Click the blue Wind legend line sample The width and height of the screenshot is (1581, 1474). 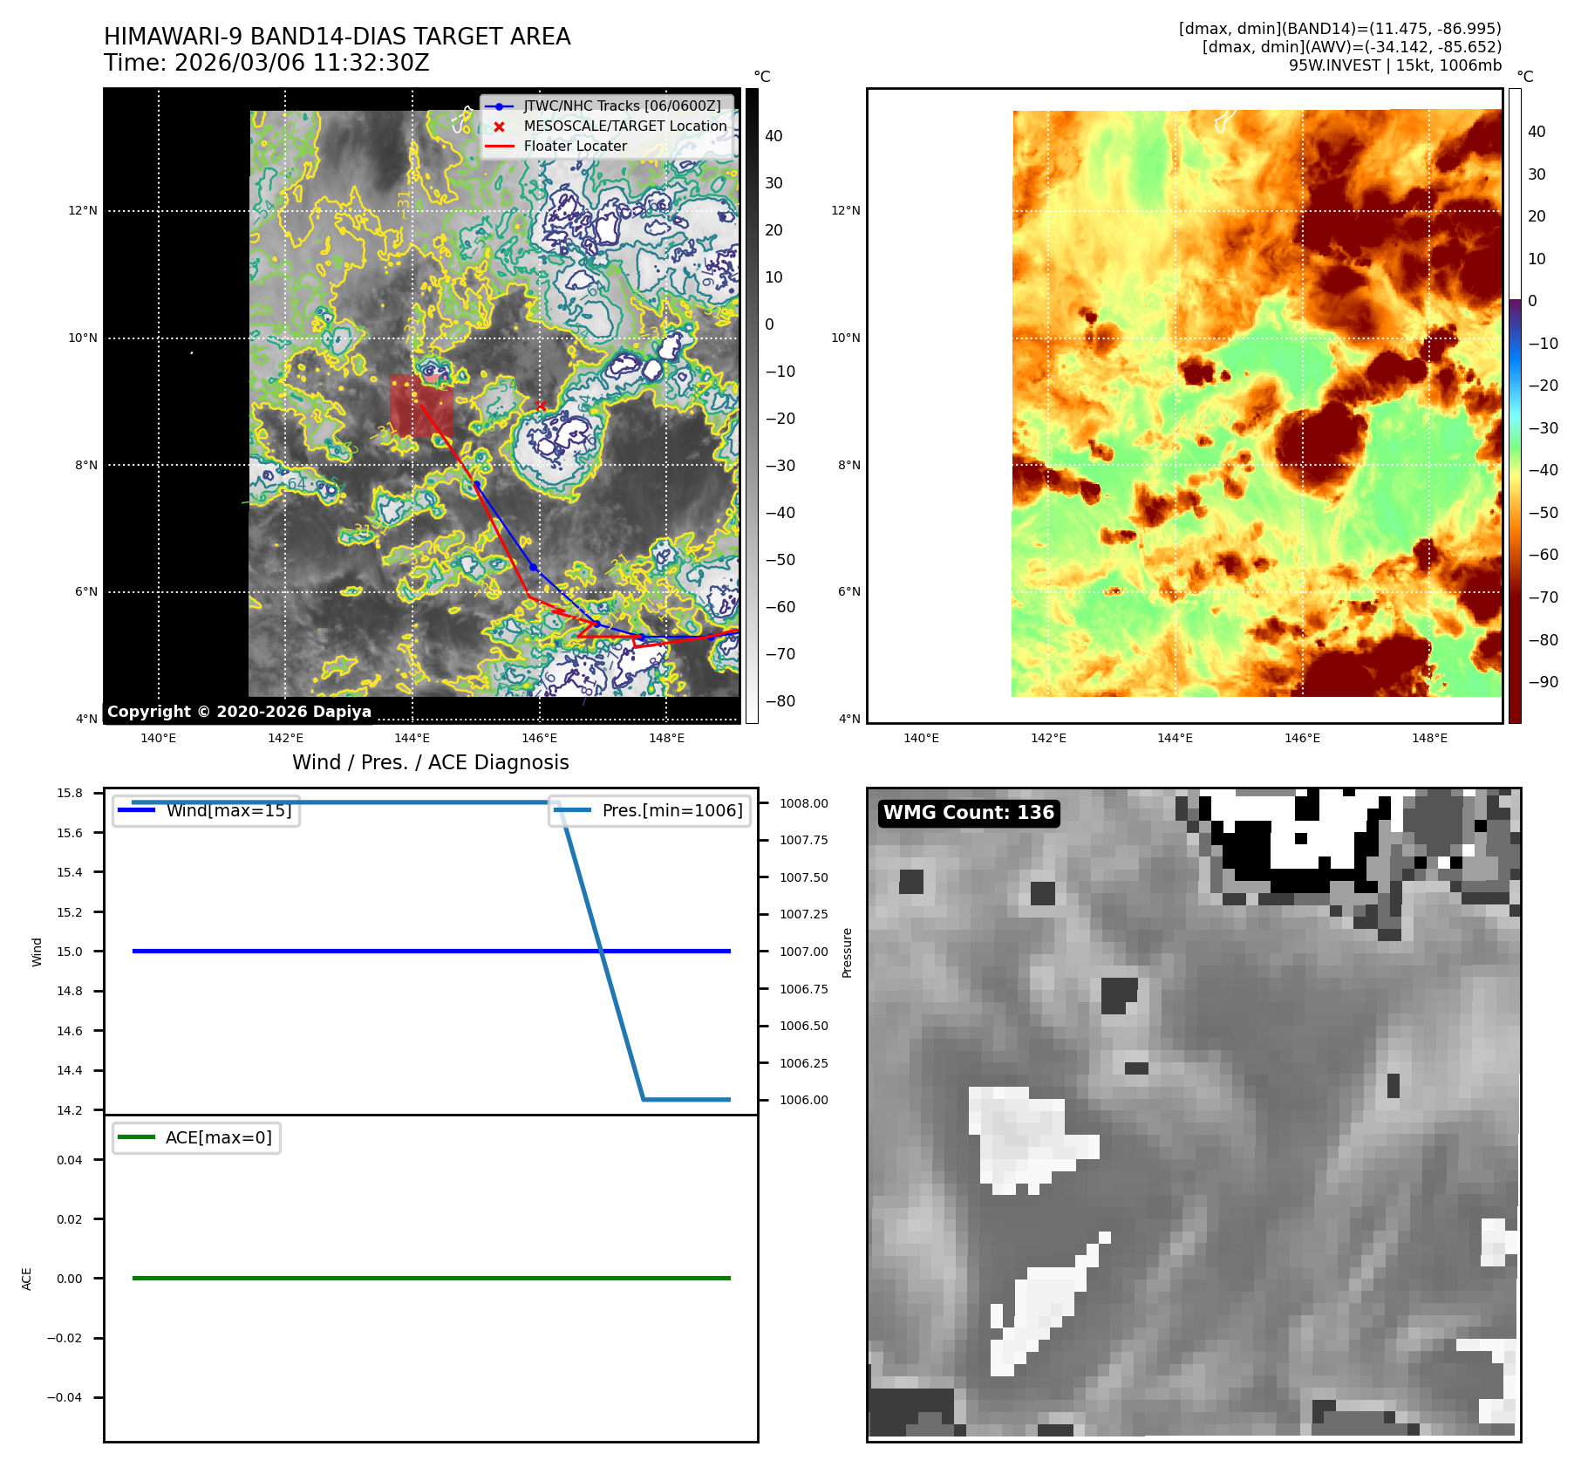(x=137, y=810)
